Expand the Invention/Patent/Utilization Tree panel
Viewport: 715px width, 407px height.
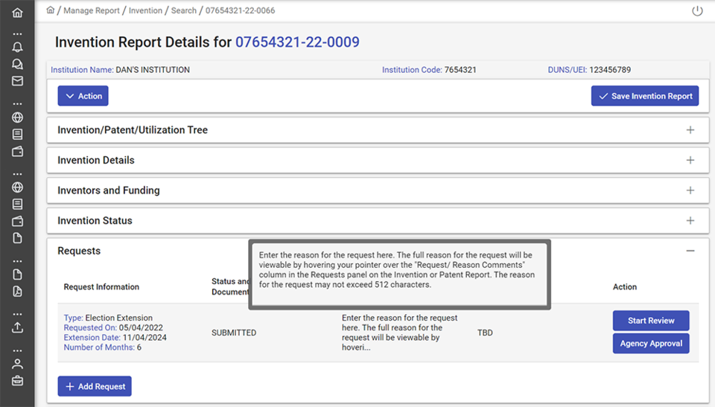tap(690, 130)
